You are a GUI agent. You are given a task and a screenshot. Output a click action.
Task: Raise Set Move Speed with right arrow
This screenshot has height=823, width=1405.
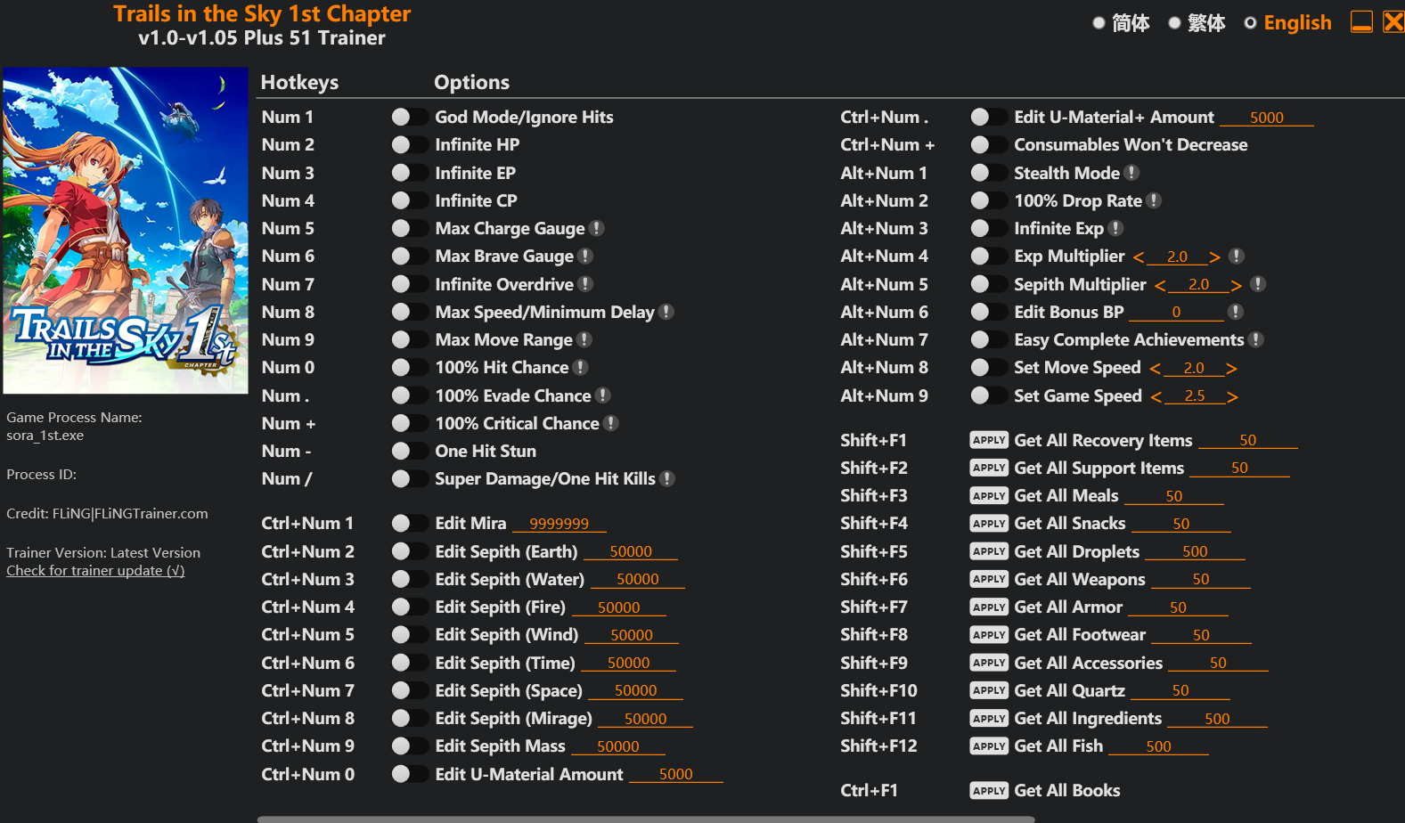1231,368
